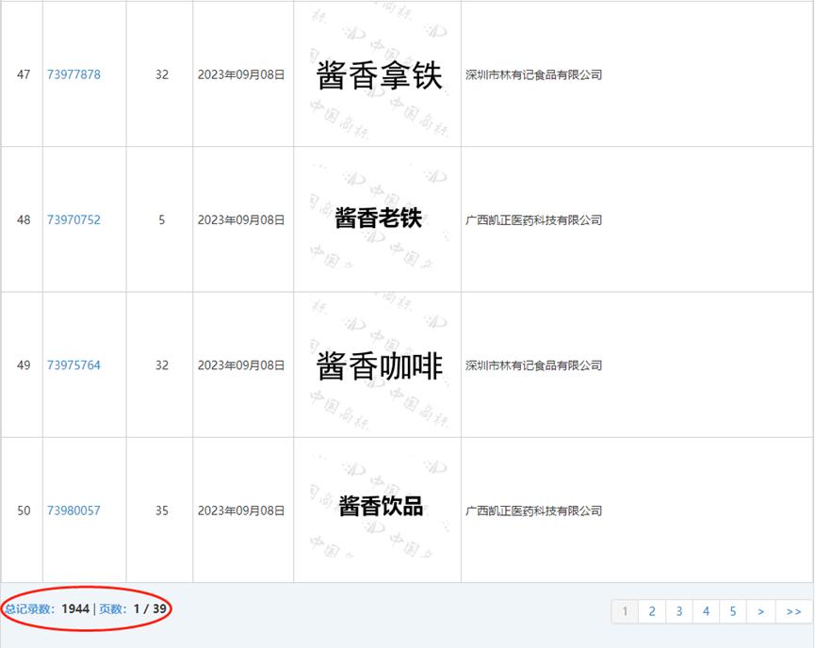
Task: View trademark image 酱香老铁
Action: tap(378, 219)
